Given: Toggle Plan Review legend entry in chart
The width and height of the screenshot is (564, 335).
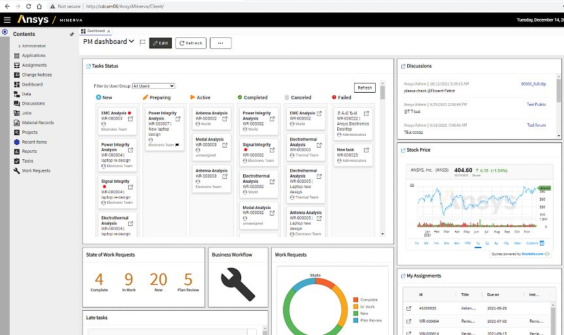Looking at the screenshot, I should pyautogui.click(x=367, y=320).
